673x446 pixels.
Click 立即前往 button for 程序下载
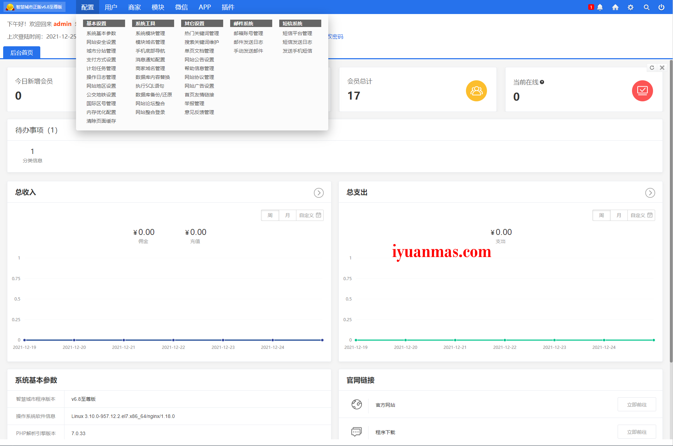pos(637,432)
